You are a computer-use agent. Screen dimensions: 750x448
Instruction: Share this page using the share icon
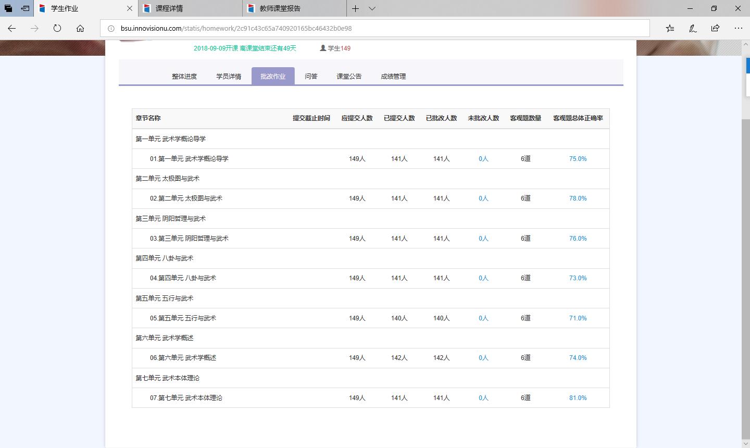715,28
